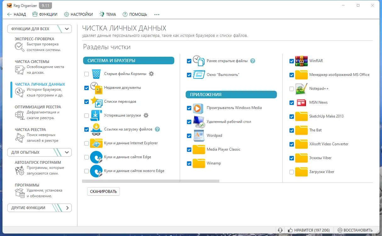Open the ПОМОЩЬ menu
The height and width of the screenshot is (236, 382).
[135, 14]
